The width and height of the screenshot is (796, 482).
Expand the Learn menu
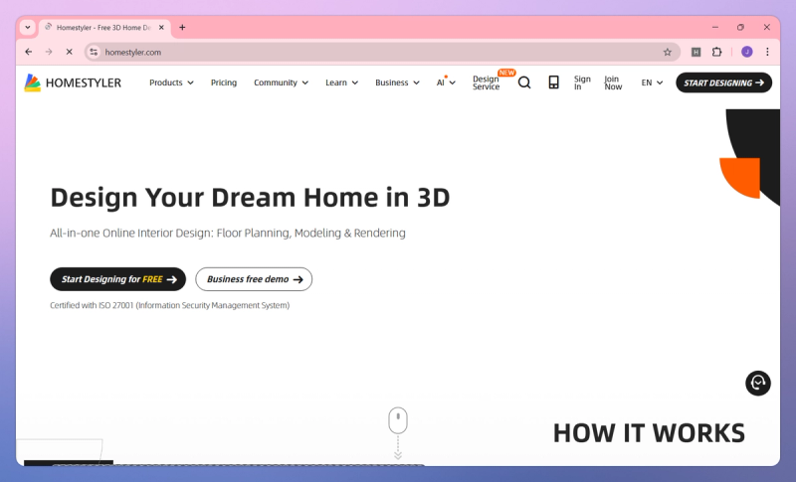click(341, 82)
